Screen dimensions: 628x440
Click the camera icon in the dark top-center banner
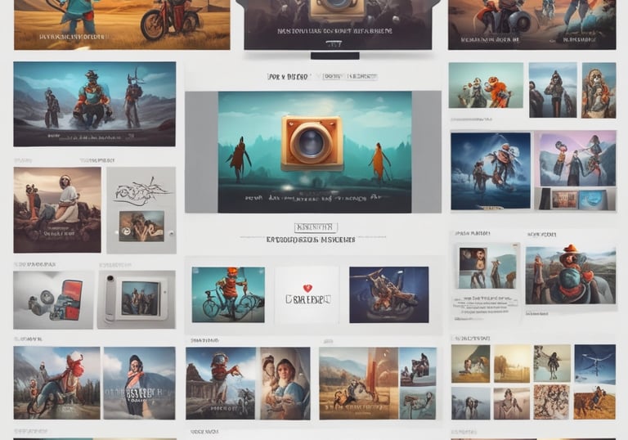point(338,10)
